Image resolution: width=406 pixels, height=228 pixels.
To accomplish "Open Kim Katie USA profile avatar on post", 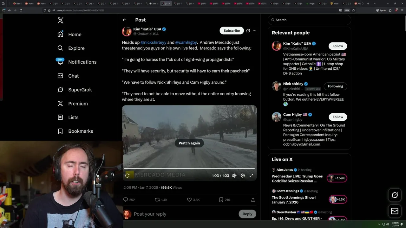I will (127, 31).
